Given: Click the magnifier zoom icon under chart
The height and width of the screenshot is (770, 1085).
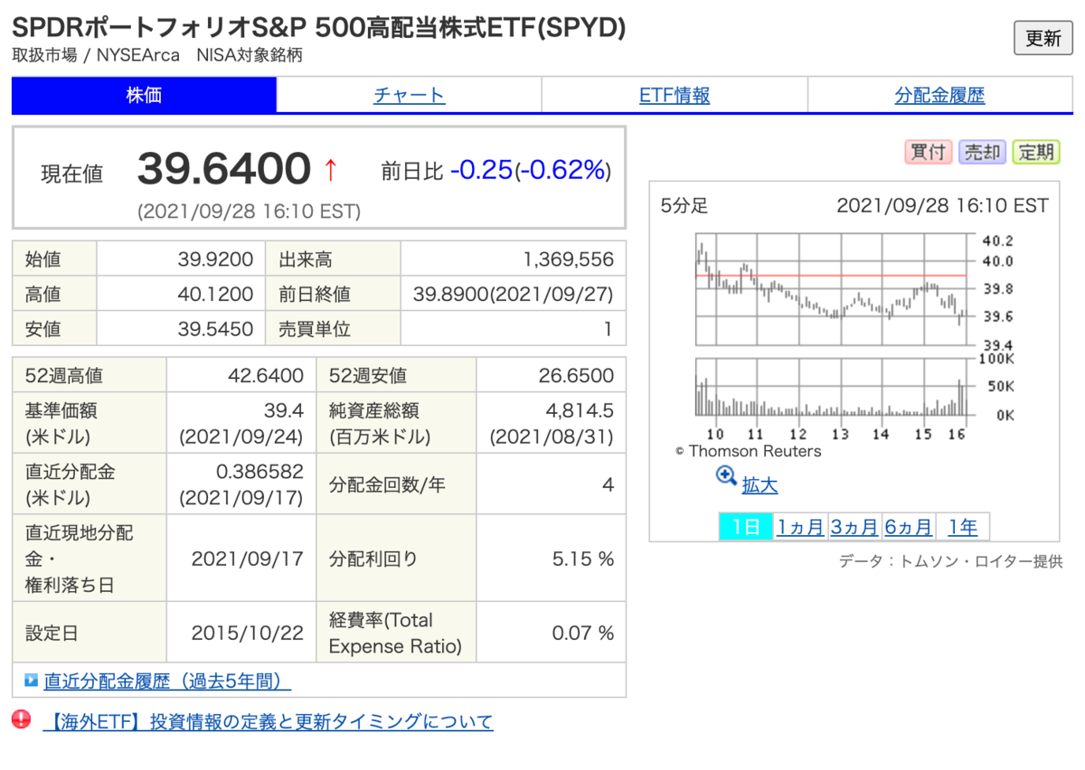Looking at the screenshot, I should click(x=726, y=475).
